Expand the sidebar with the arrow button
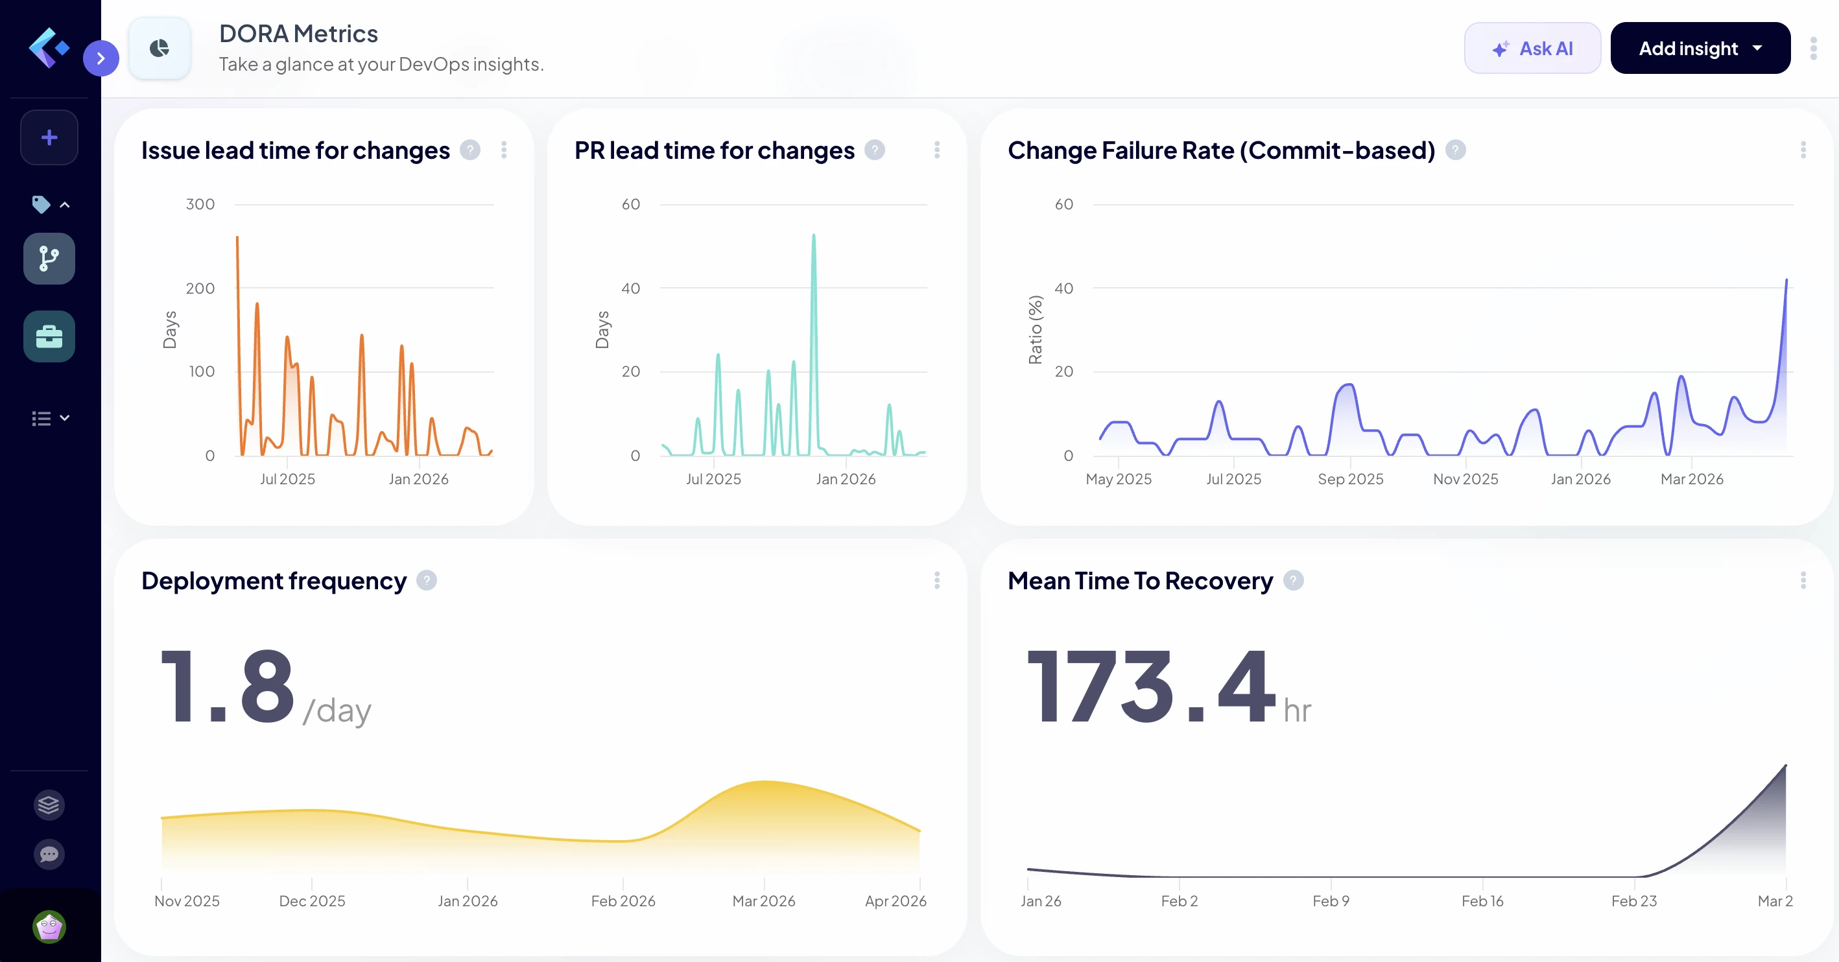This screenshot has height=962, width=1839. [x=101, y=58]
